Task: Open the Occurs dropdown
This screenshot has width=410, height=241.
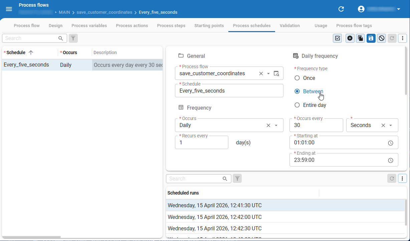Action: [x=276, y=125]
